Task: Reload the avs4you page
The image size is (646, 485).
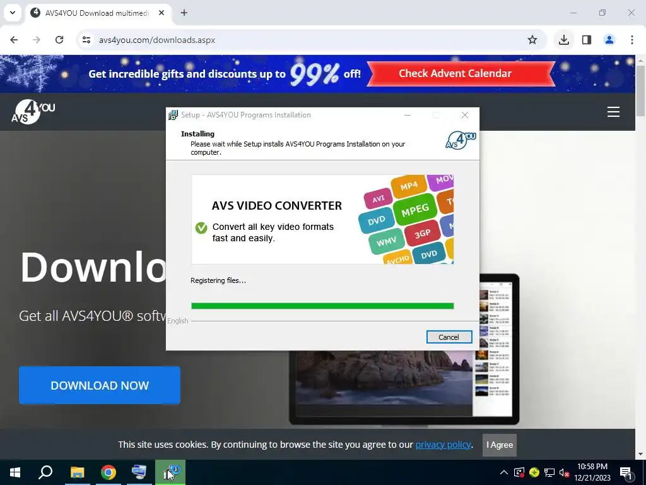Action: pyautogui.click(x=59, y=40)
